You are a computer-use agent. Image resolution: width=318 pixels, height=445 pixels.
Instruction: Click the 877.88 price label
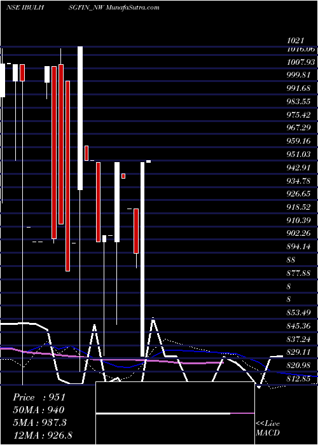coord(298,273)
